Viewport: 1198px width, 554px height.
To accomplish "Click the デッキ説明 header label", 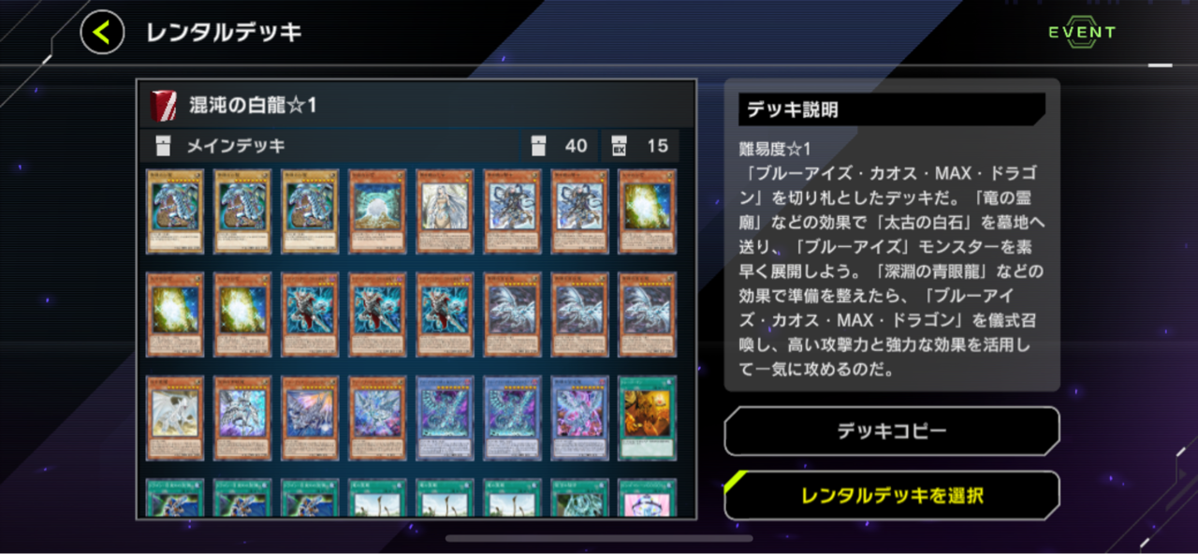I will tap(791, 109).
